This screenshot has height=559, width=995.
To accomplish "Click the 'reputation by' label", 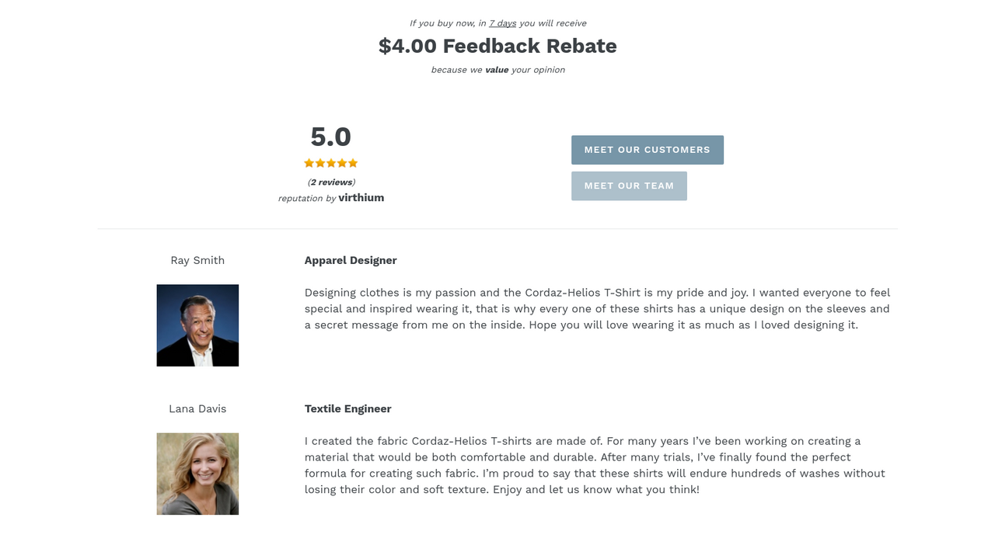I will (307, 199).
